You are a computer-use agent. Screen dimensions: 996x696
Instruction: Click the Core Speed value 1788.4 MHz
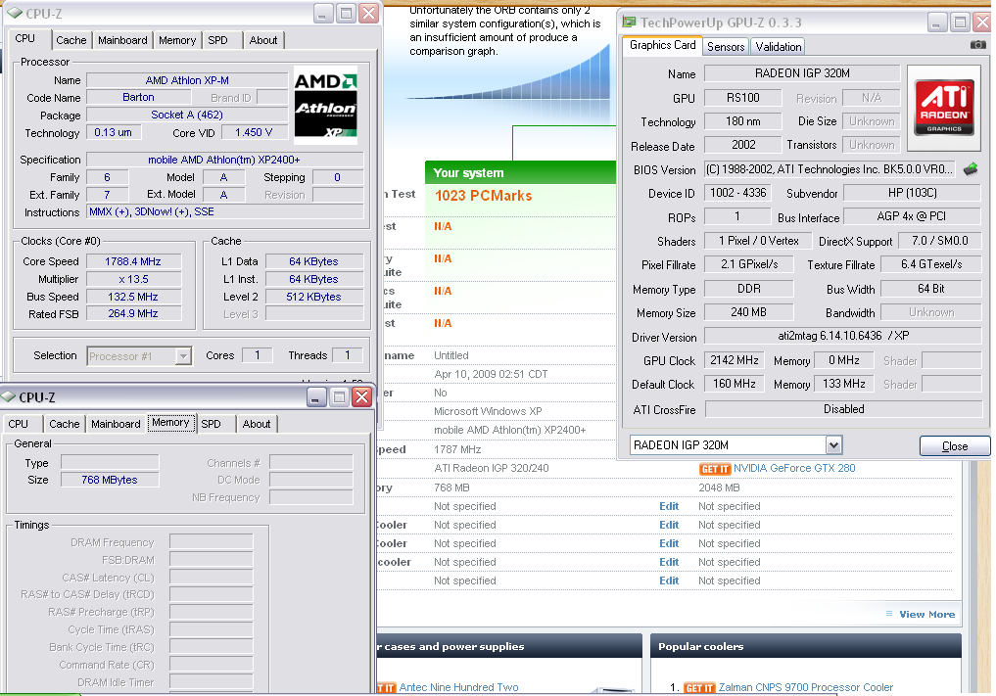133,261
